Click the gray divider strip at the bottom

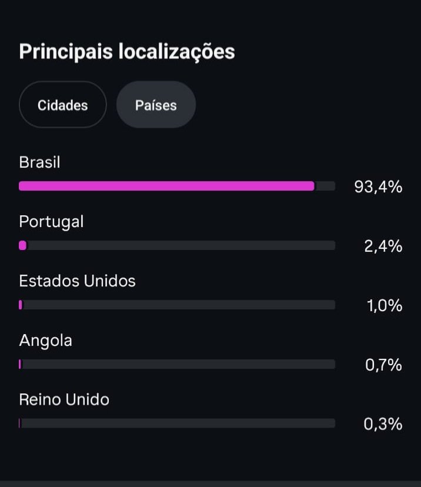click(x=210, y=483)
